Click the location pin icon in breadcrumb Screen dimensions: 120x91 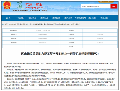pos(3,24)
